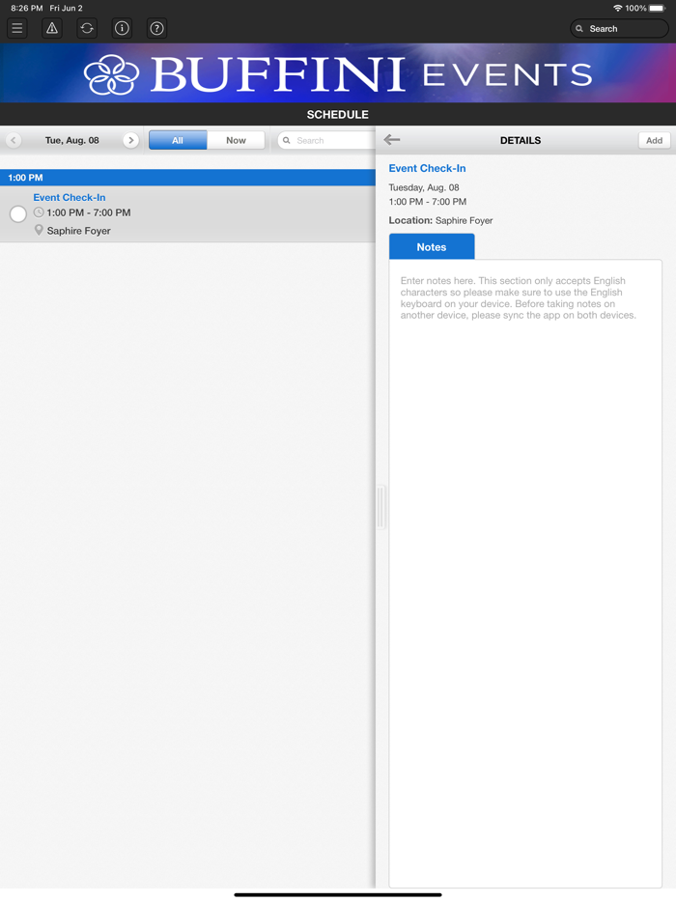Click the 1:00 PM time header
The image size is (676, 902).
click(187, 178)
